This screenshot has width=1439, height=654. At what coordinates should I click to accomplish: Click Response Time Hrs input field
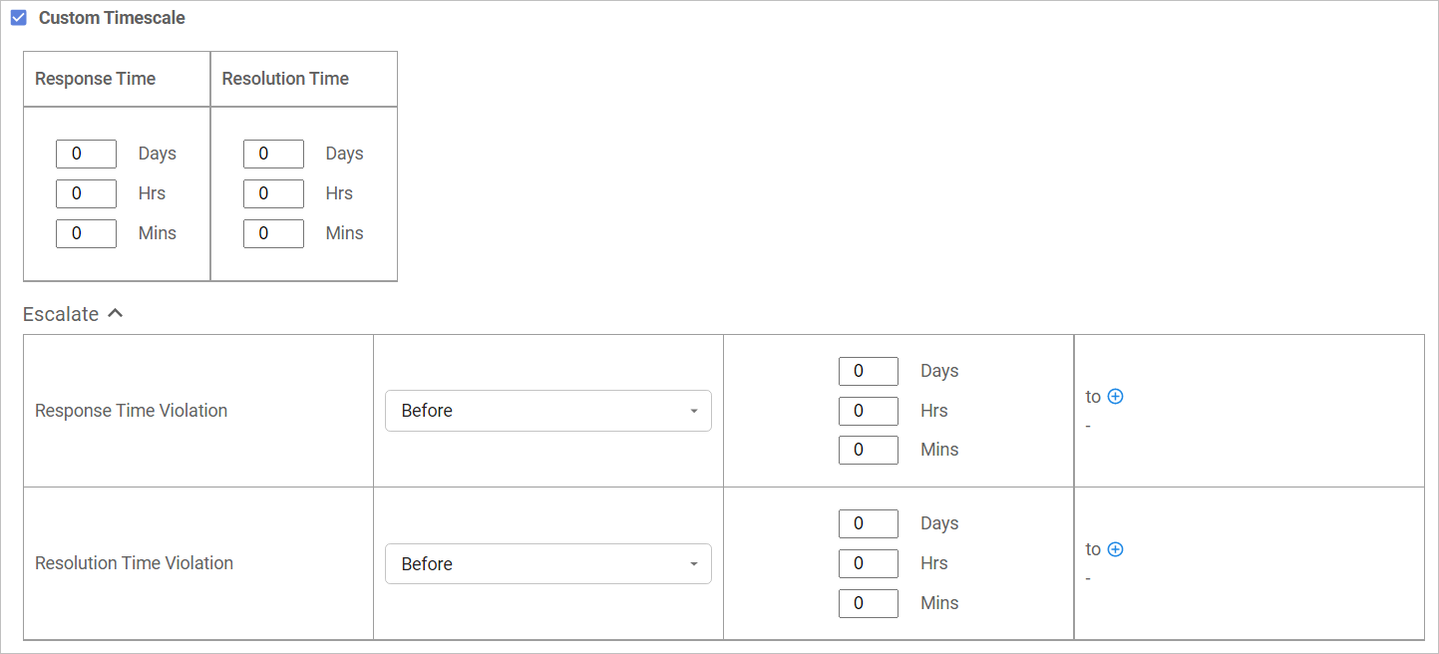[86, 193]
